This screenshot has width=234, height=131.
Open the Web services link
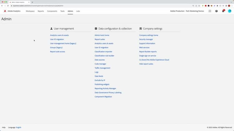(x=144, y=48)
